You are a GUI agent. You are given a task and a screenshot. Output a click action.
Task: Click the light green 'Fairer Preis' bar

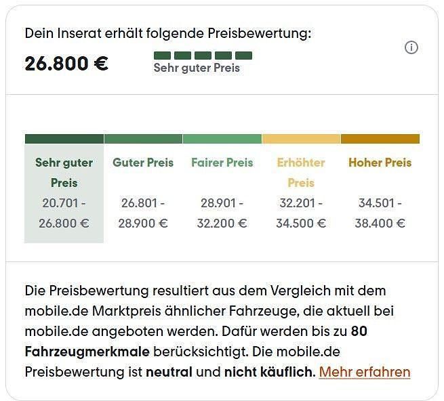coord(222,139)
